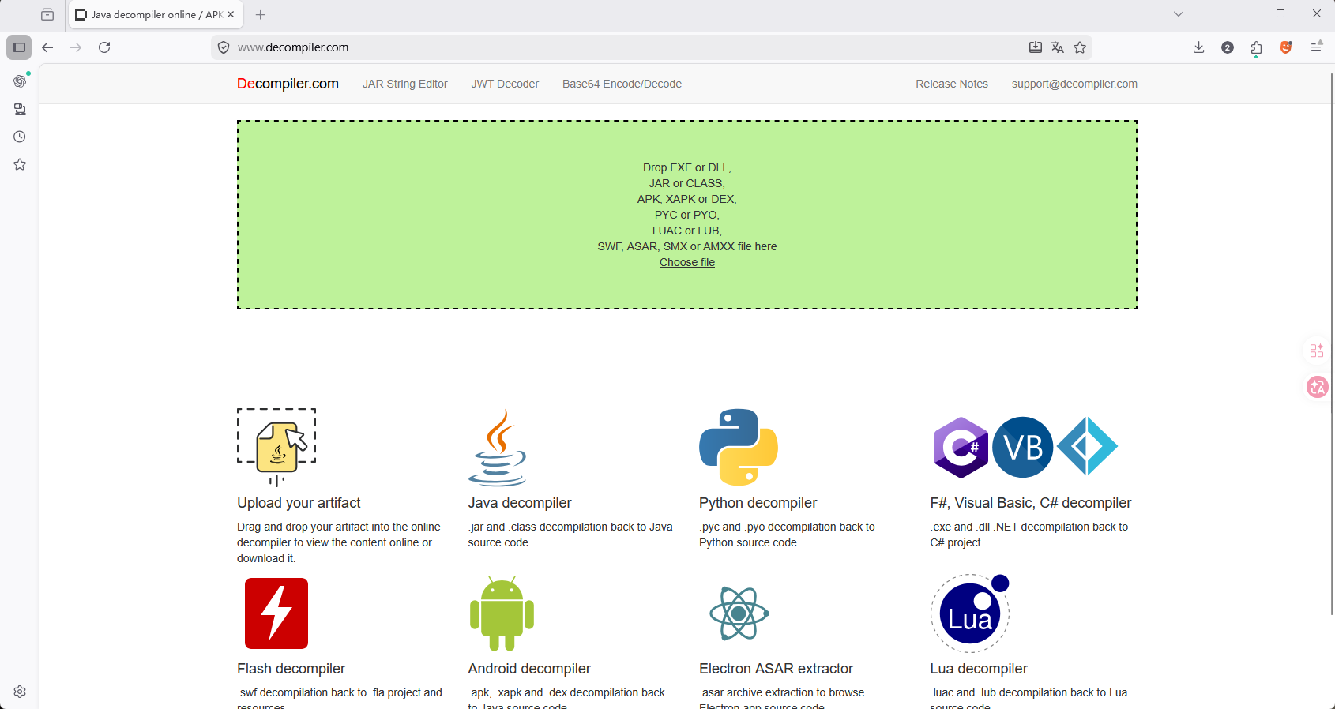Click the Electron ASAR extractor heading
Viewport: 1335px width, 709px height.
click(x=777, y=669)
